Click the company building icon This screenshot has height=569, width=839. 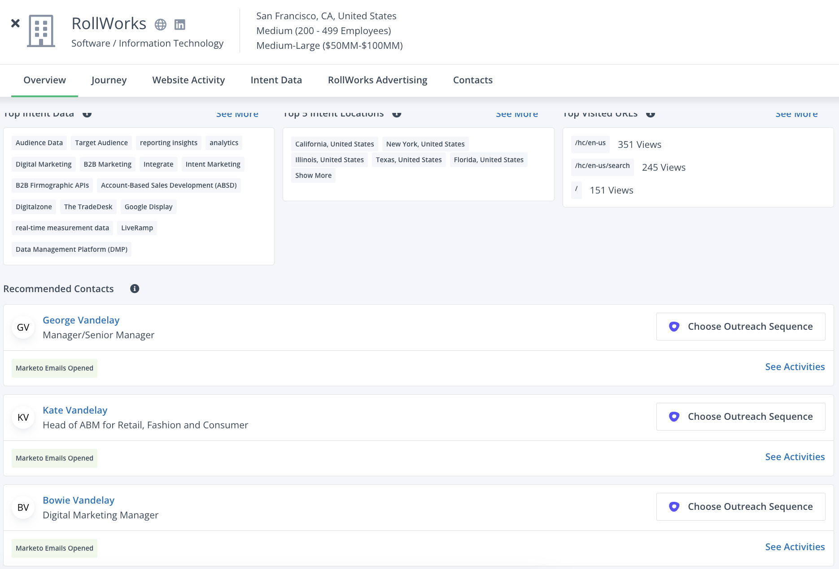click(x=41, y=31)
